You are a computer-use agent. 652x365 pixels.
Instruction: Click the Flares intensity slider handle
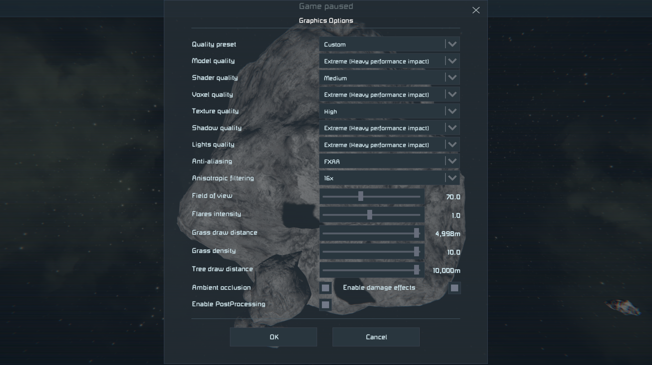[369, 215]
